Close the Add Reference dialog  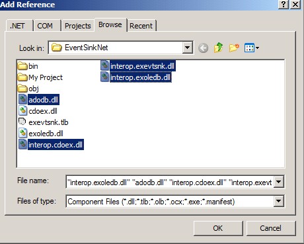pyautogui.click(x=295, y=5)
